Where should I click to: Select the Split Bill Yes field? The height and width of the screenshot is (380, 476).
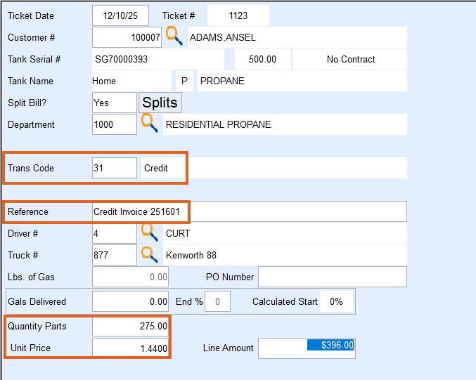115,103
